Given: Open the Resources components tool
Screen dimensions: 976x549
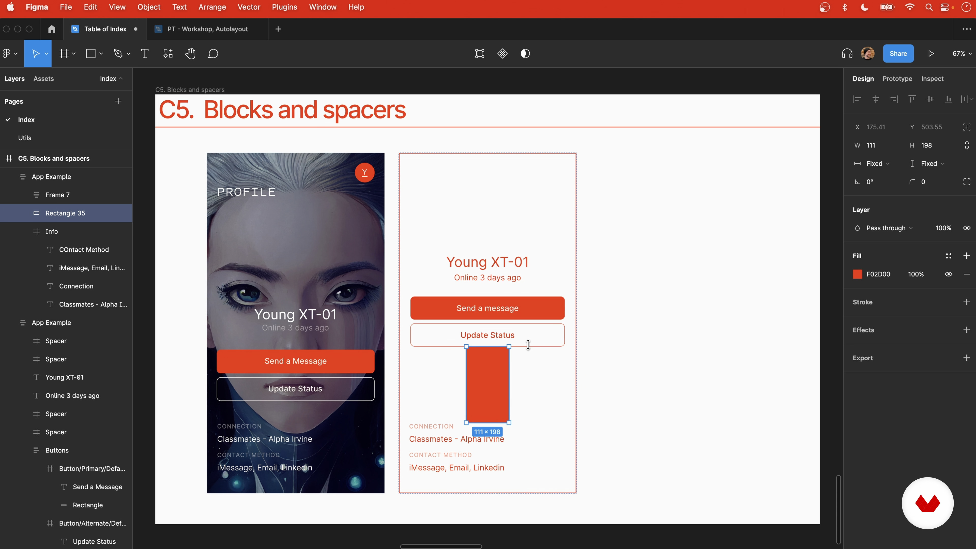Looking at the screenshot, I should coord(168,53).
